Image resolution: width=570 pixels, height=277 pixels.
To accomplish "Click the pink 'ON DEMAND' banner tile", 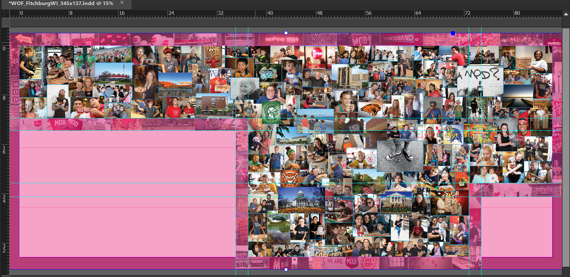I will click(401, 39).
